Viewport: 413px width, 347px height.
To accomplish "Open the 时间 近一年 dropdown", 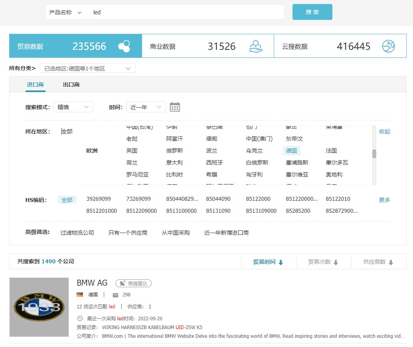I will pos(146,107).
